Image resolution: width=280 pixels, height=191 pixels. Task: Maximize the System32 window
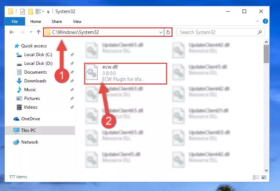[244, 11]
